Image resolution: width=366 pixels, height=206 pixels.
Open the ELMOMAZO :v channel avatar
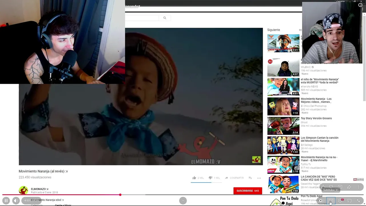click(x=23, y=190)
